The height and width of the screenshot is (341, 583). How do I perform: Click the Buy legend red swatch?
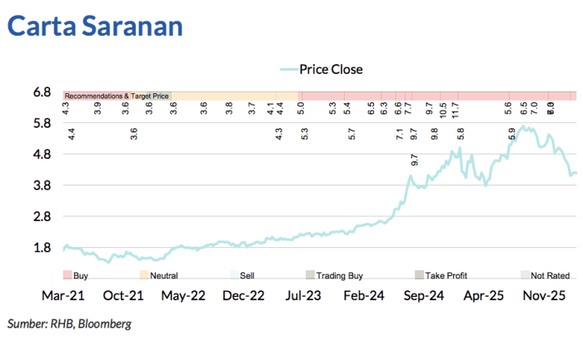[68, 274]
